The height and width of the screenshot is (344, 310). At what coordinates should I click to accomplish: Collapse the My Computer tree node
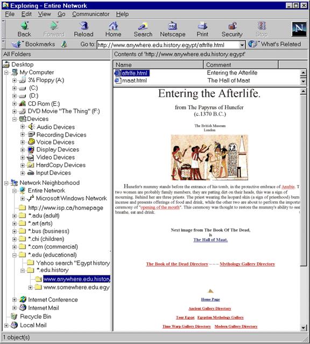[x=6, y=72]
